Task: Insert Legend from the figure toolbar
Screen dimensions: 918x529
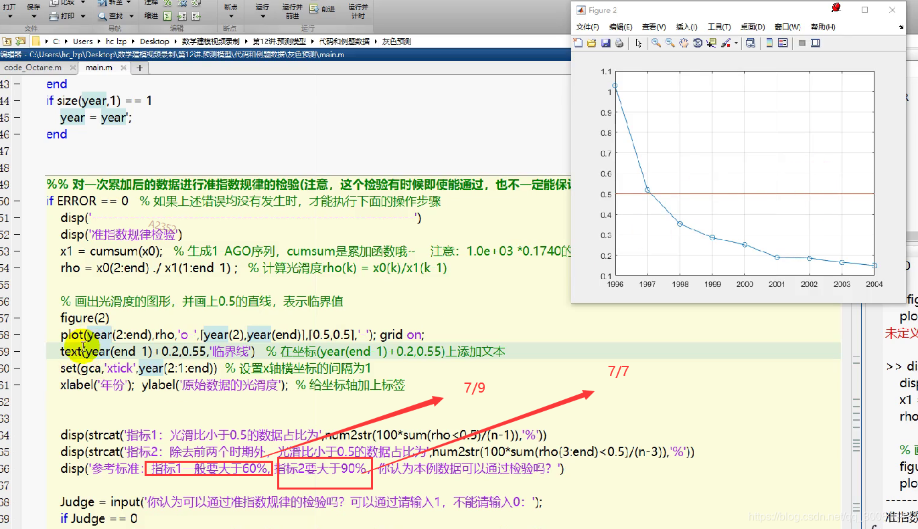Action: [x=782, y=43]
